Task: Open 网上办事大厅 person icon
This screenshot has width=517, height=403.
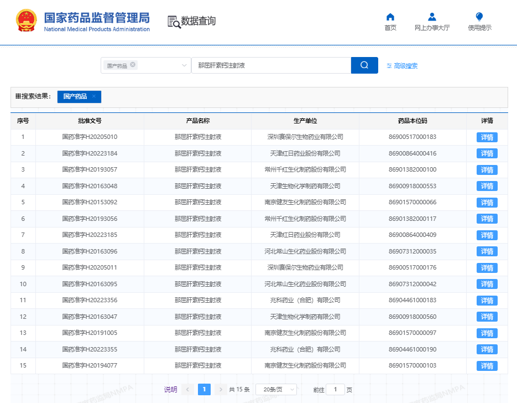Action: 432,17
